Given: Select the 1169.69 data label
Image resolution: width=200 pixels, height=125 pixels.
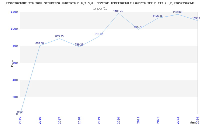Looking at the screenshot, I should click(177, 12).
